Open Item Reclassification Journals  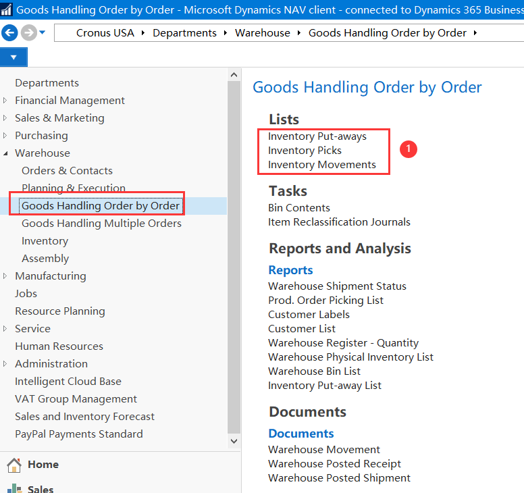pos(339,222)
